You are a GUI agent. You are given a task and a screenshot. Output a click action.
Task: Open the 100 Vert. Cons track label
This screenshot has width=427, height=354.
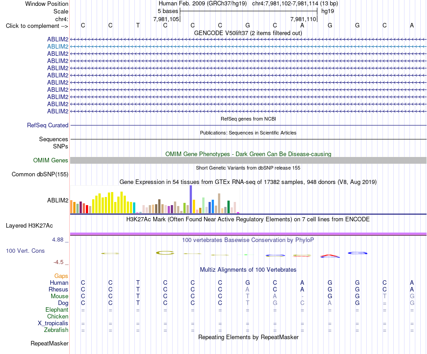coord(25,251)
